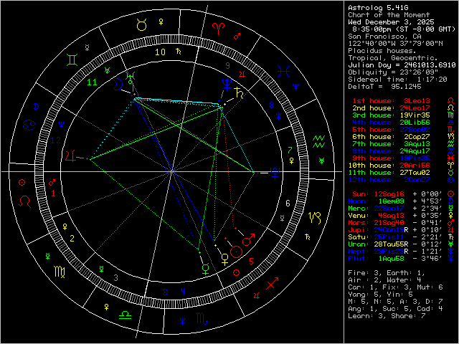The height and width of the screenshot is (344, 459).
Task: Click the large blue Moon crescent inside the wheel
Action: (118, 85)
